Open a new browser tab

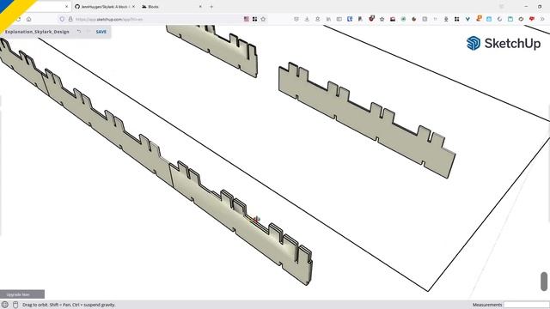point(211,7)
